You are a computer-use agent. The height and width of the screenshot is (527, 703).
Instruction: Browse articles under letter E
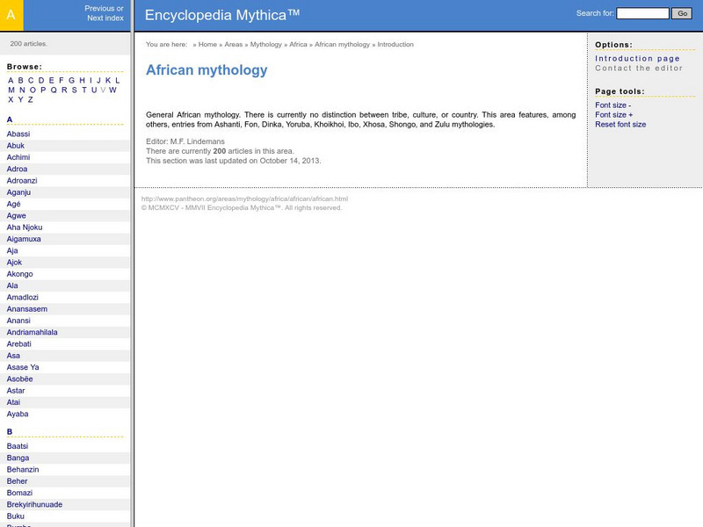point(51,80)
